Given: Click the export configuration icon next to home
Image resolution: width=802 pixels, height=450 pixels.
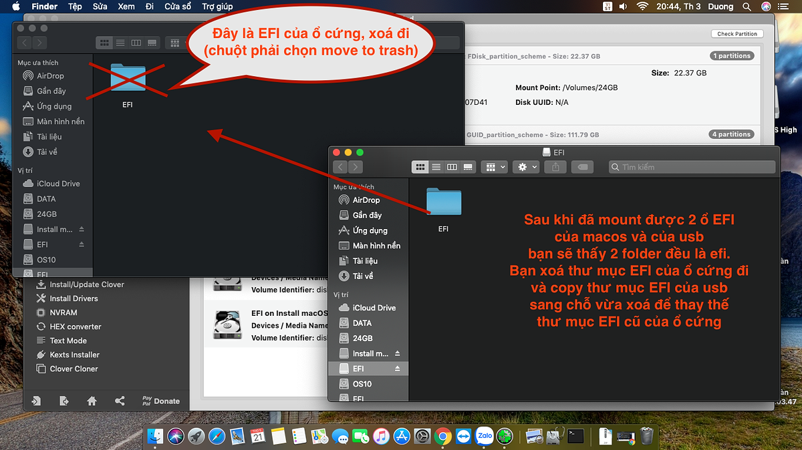Looking at the screenshot, I should pos(63,401).
